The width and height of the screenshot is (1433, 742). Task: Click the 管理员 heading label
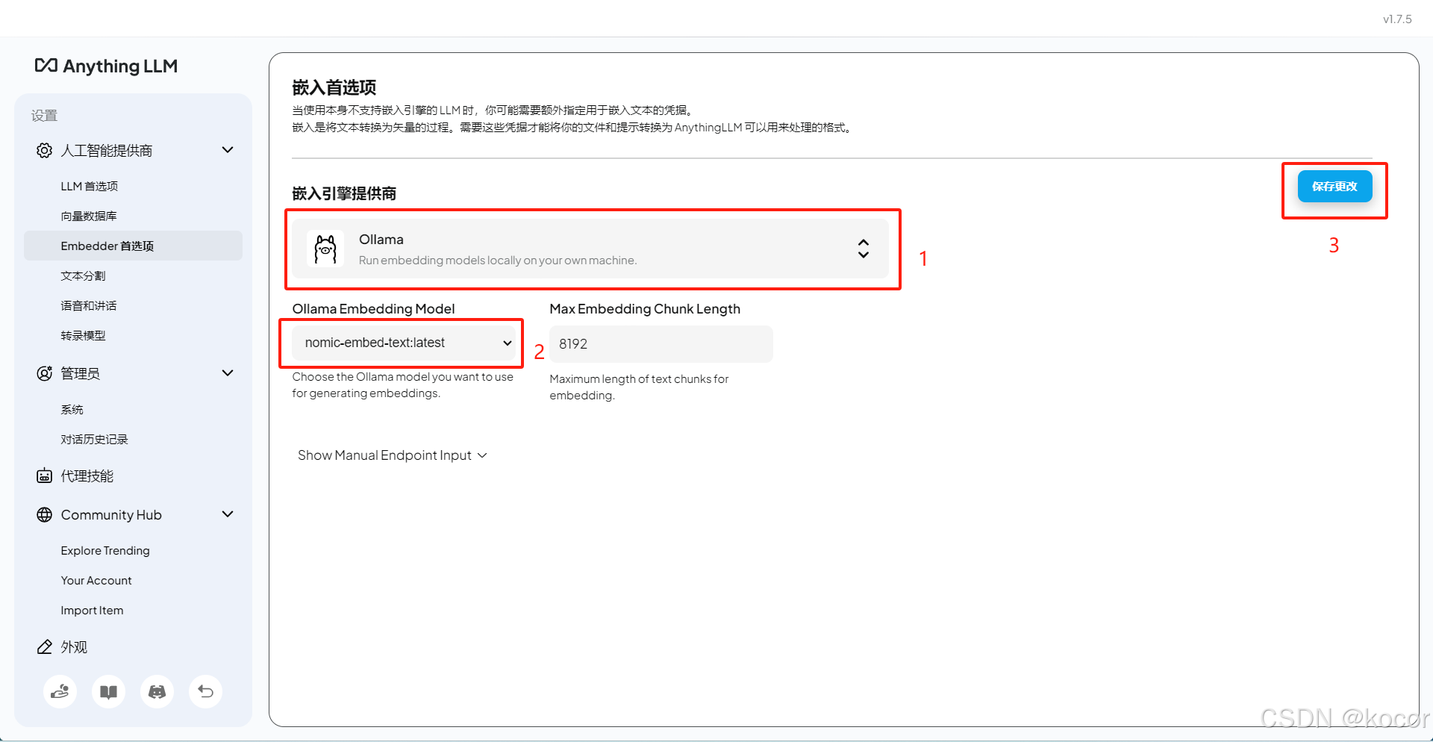(80, 373)
